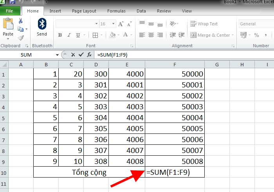Click the Paste clipboard icon

tap(8, 24)
